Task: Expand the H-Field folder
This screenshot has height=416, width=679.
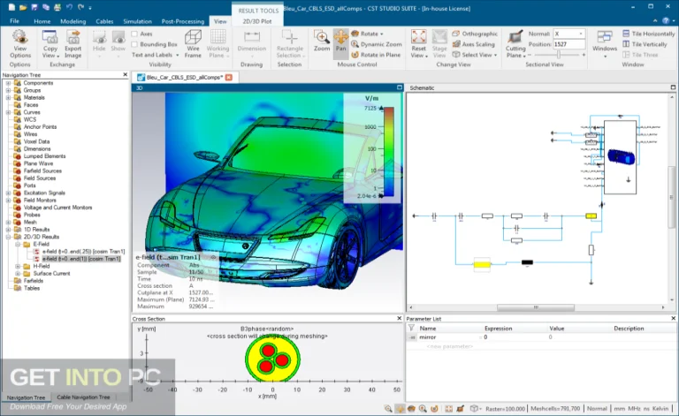Action: tap(18, 267)
